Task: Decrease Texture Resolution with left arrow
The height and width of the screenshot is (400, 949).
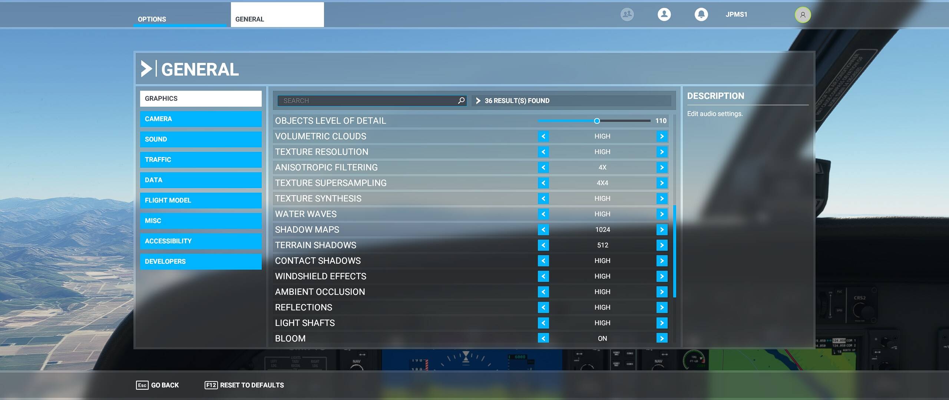Action: click(543, 152)
